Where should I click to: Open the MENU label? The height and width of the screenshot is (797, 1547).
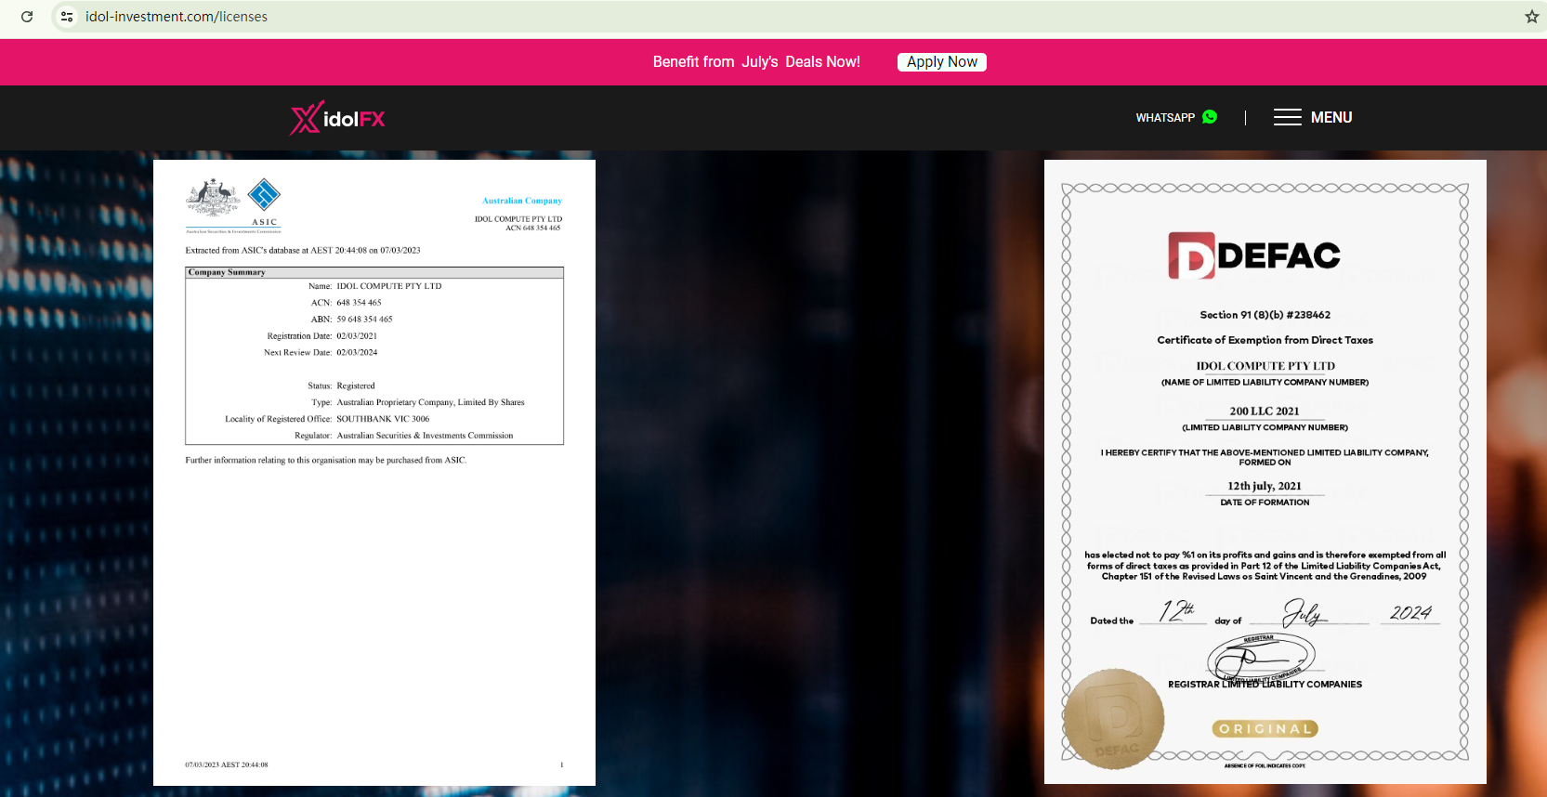click(1331, 117)
